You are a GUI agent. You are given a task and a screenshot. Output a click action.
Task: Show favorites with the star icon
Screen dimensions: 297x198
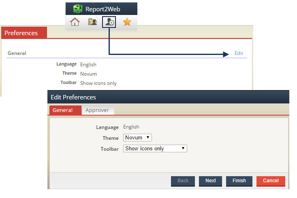pyautogui.click(x=127, y=22)
